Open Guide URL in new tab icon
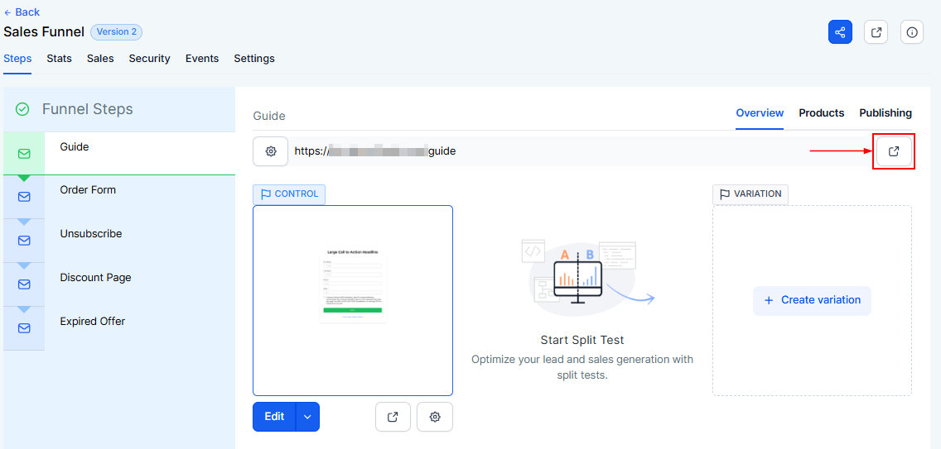Image resolution: width=941 pixels, height=449 pixels. coord(894,151)
